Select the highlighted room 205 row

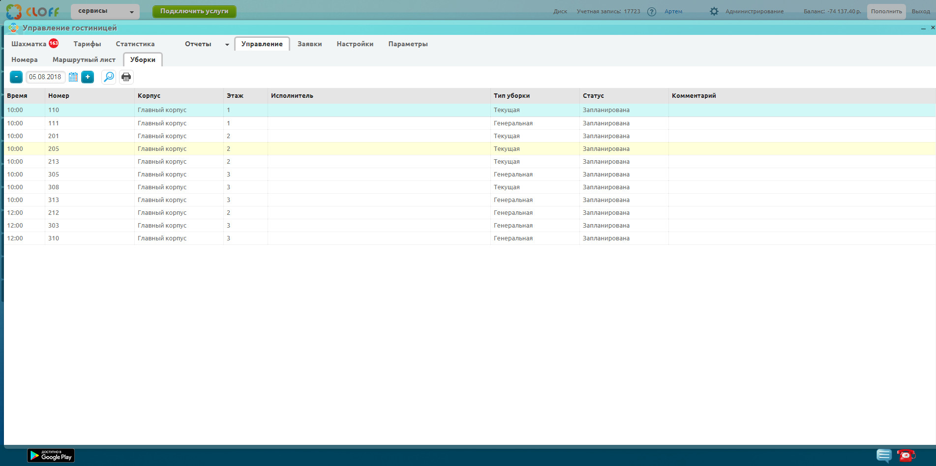tap(470, 149)
